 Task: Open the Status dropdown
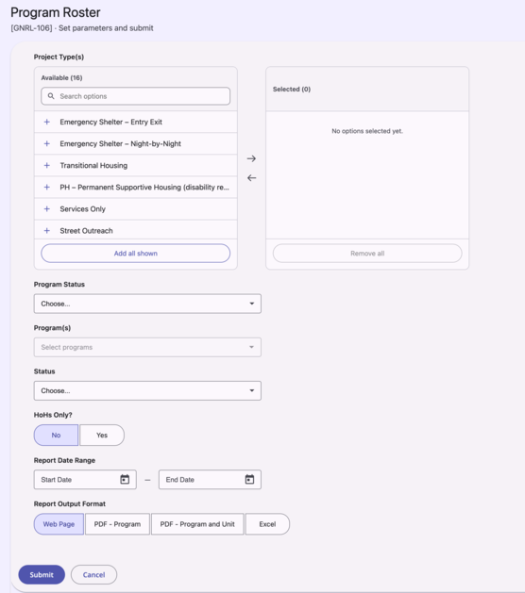(147, 390)
